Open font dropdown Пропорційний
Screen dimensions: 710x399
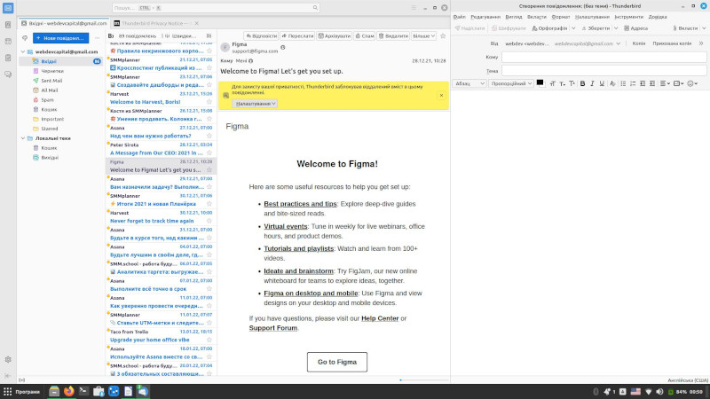point(511,83)
